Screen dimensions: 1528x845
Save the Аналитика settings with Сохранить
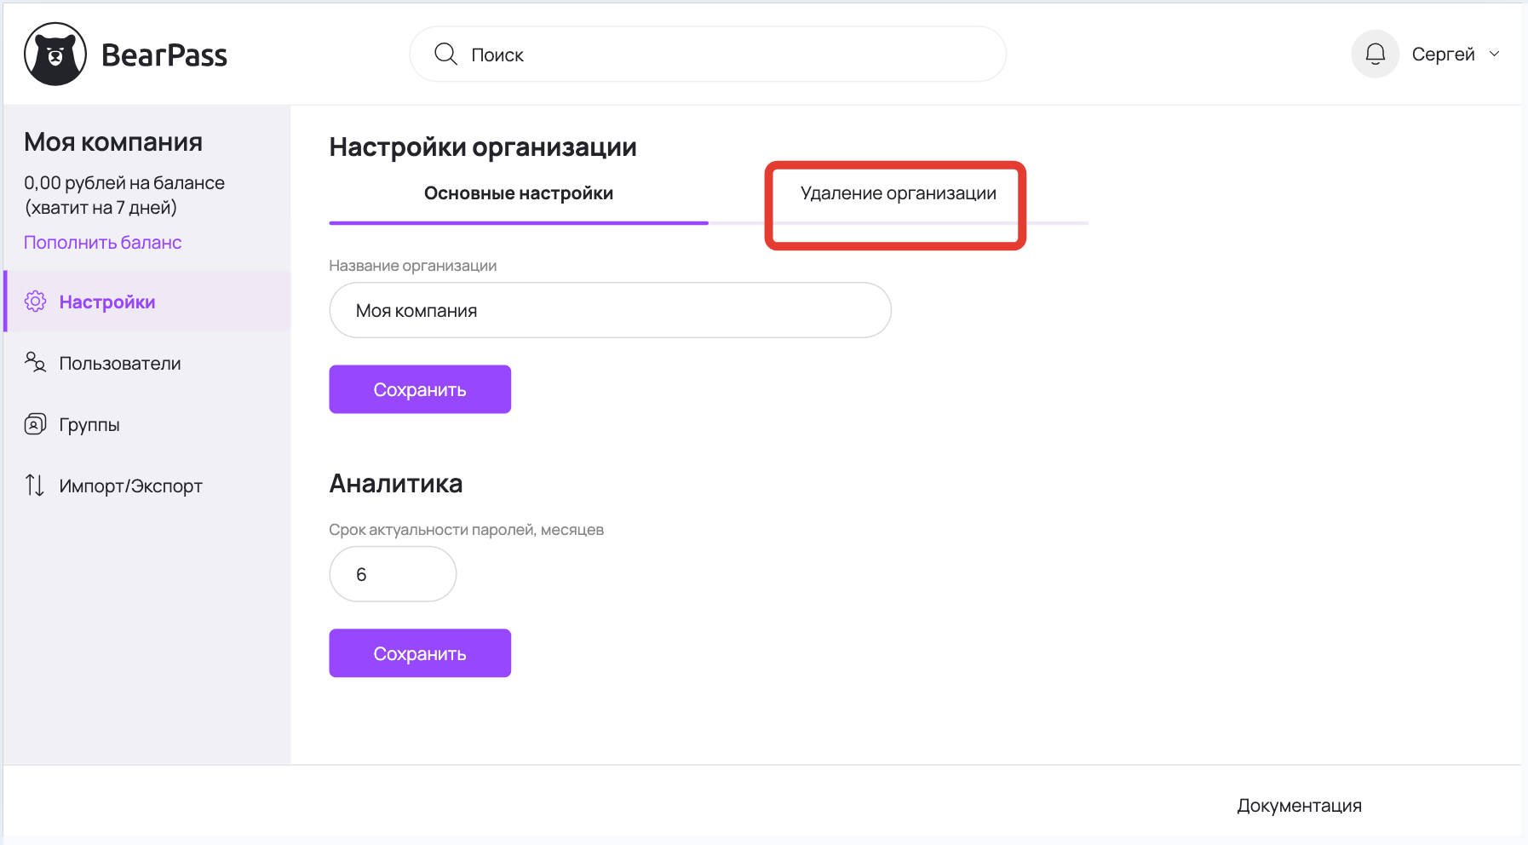tap(420, 653)
